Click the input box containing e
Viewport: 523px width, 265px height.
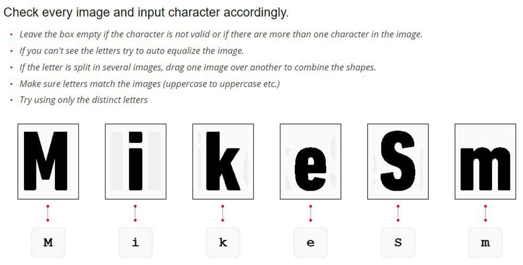tap(310, 243)
